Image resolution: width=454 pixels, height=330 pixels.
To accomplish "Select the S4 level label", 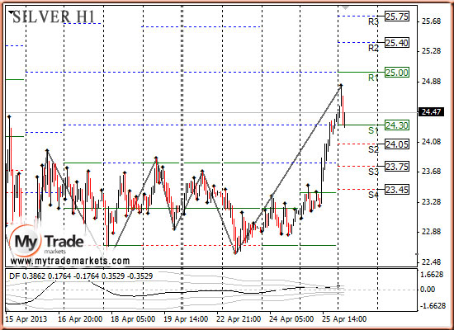I will coord(373,195).
